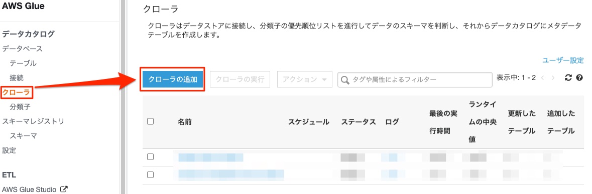Click クローラの追加 button
This screenshot has width=592, height=194.
173,79
